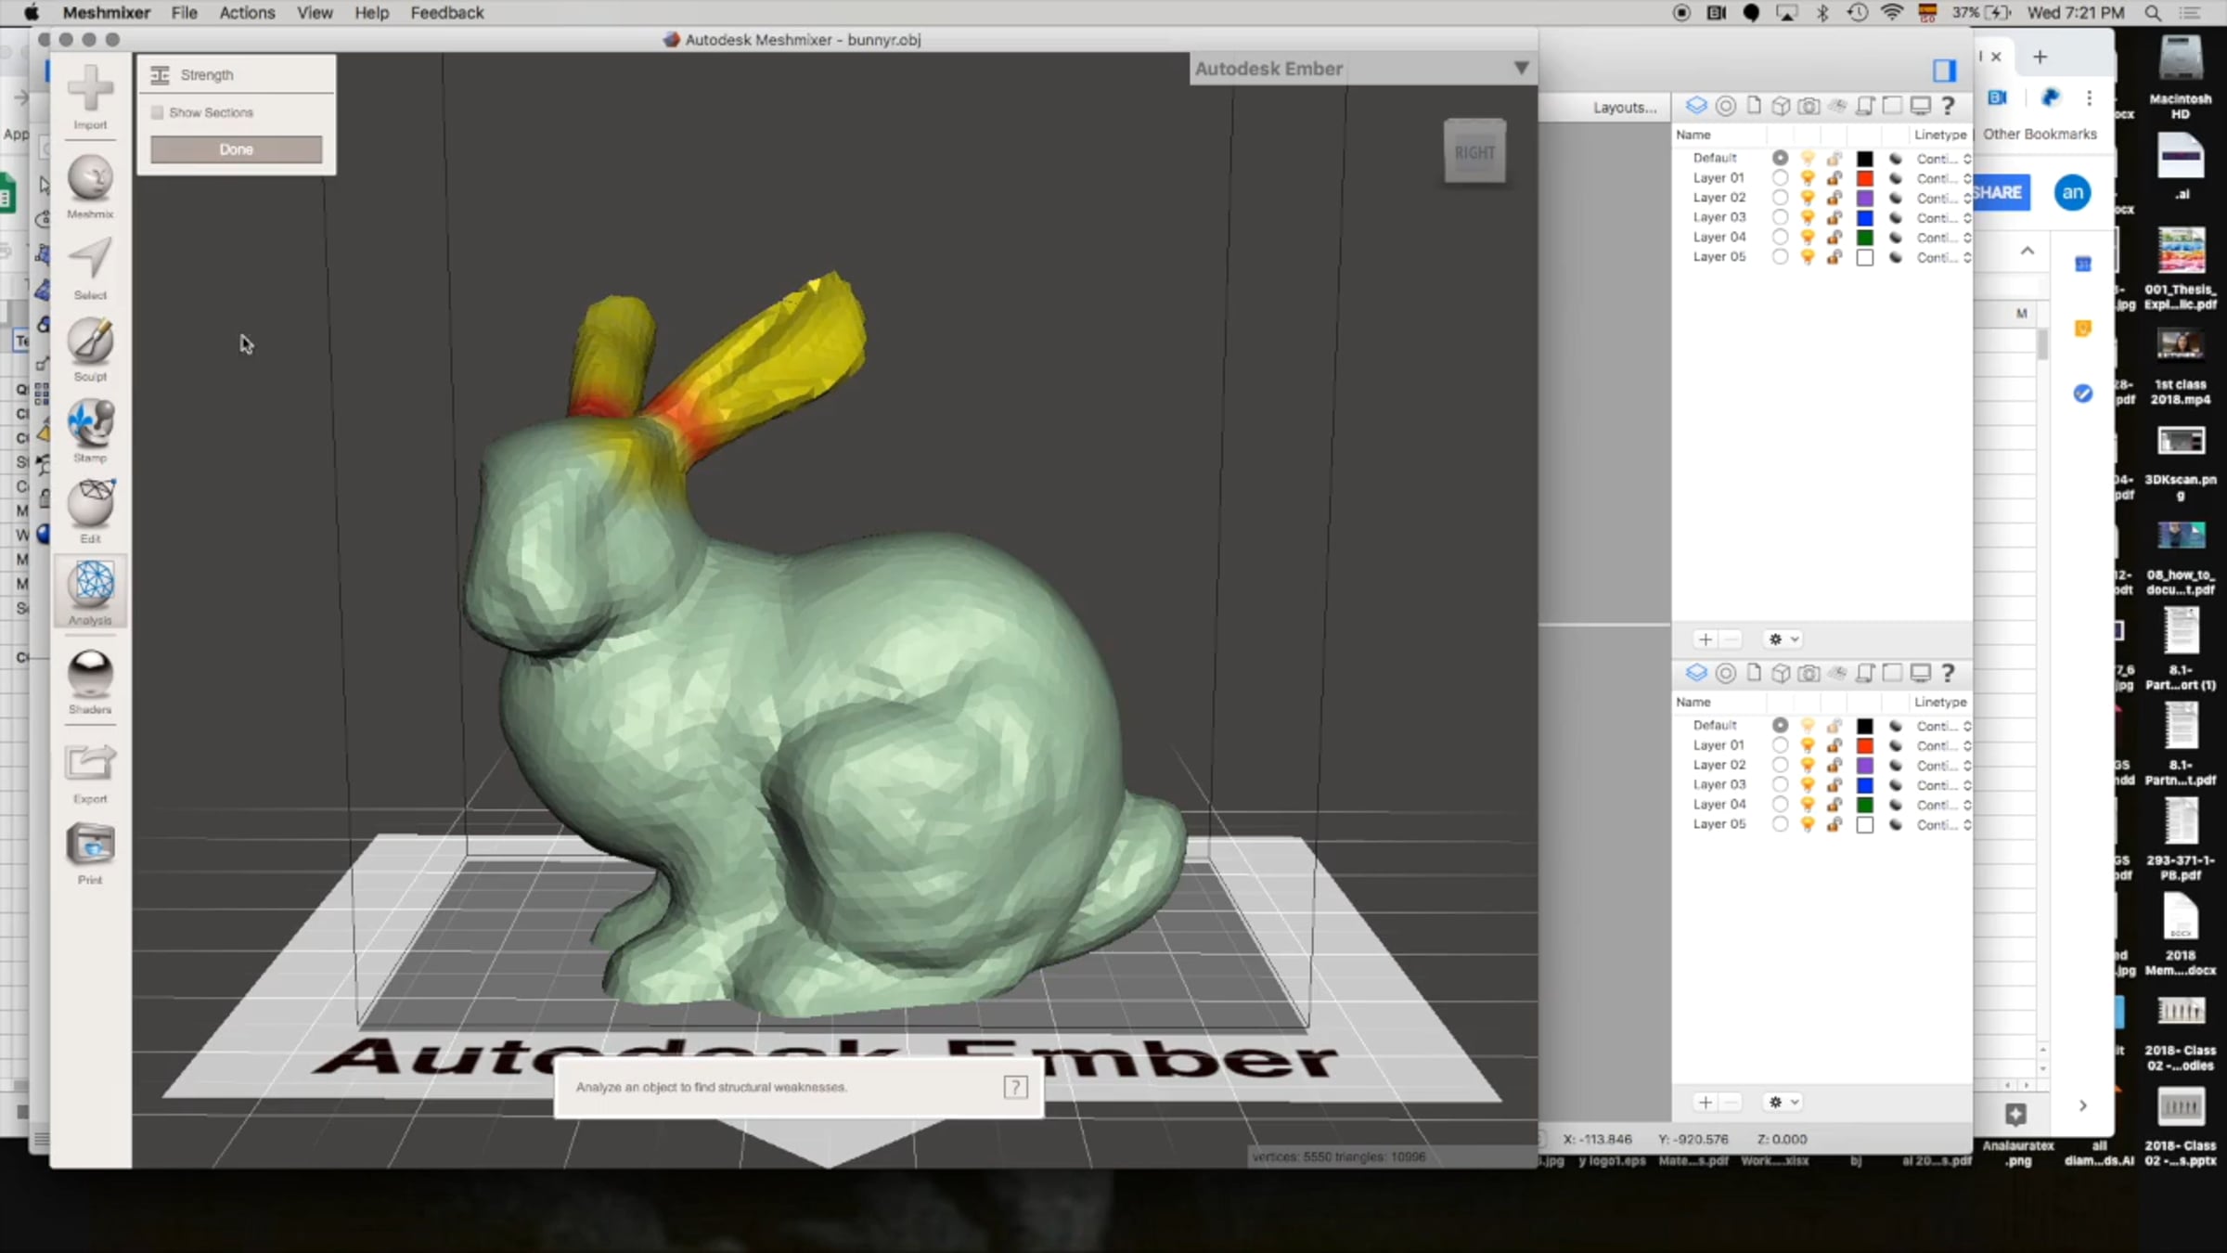Add a new layer in top layer panel
The image size is (2227, 1253).
[1705, 639]
